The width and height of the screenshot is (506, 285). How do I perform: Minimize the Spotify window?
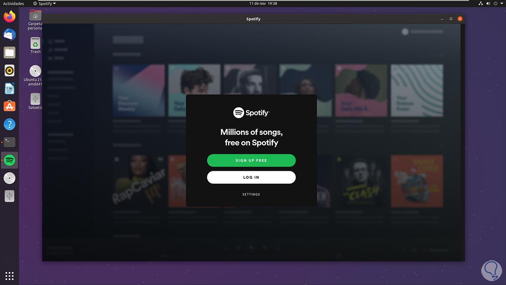click(x=442, y=19)
